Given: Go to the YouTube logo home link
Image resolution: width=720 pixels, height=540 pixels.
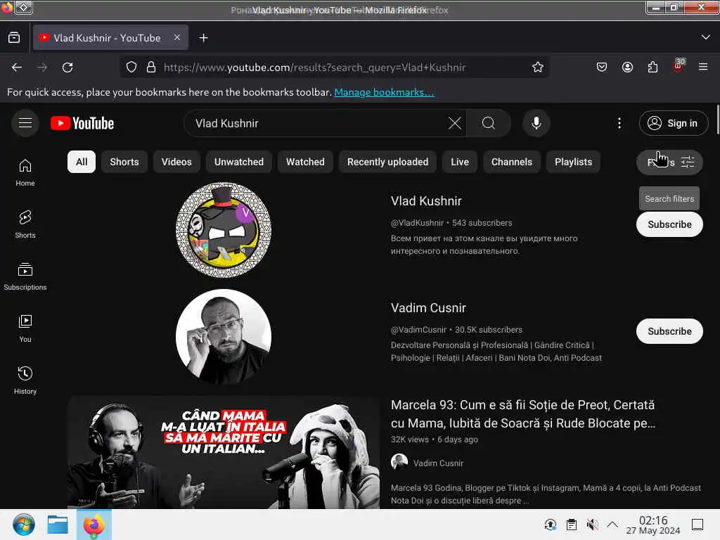Looking at the screenshot, I should pos(82,123).
